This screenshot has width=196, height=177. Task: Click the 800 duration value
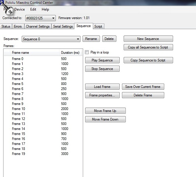[x=64, y=84]
